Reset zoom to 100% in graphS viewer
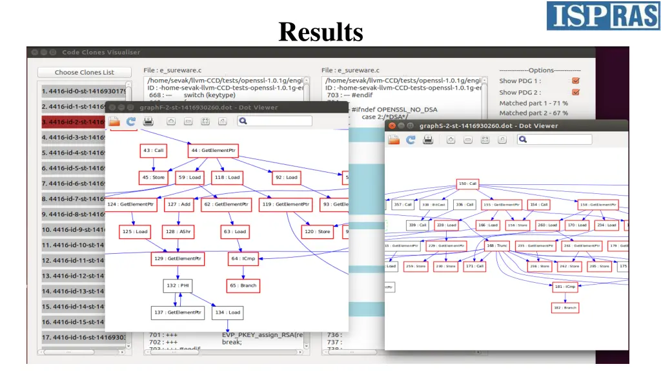This screenshot has height=371, width=661. (502, 140)
